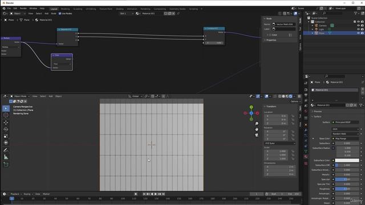Screen dimensions: 365x205
Task: Open the Object Mode dropdown in viewport
Action: [20, 96]
